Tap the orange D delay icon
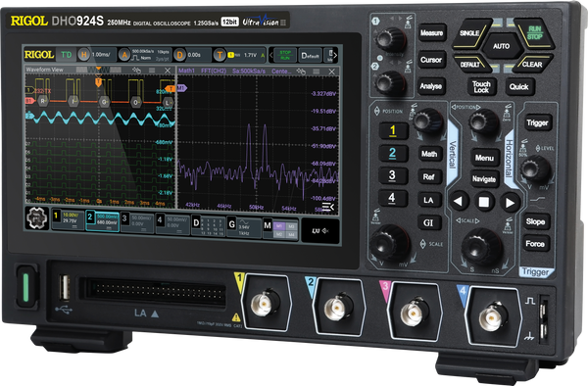The height and width of the screenshot is (386, 588). tap(179, 56)
